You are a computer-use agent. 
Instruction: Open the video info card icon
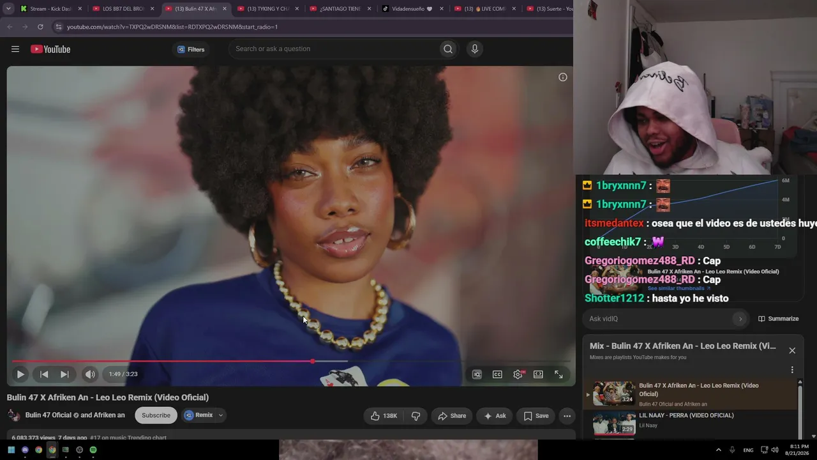coord(563,77)
